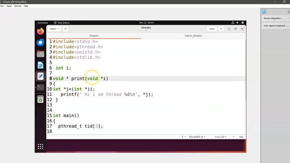Open the Activities overview

(x=43, y=23)
